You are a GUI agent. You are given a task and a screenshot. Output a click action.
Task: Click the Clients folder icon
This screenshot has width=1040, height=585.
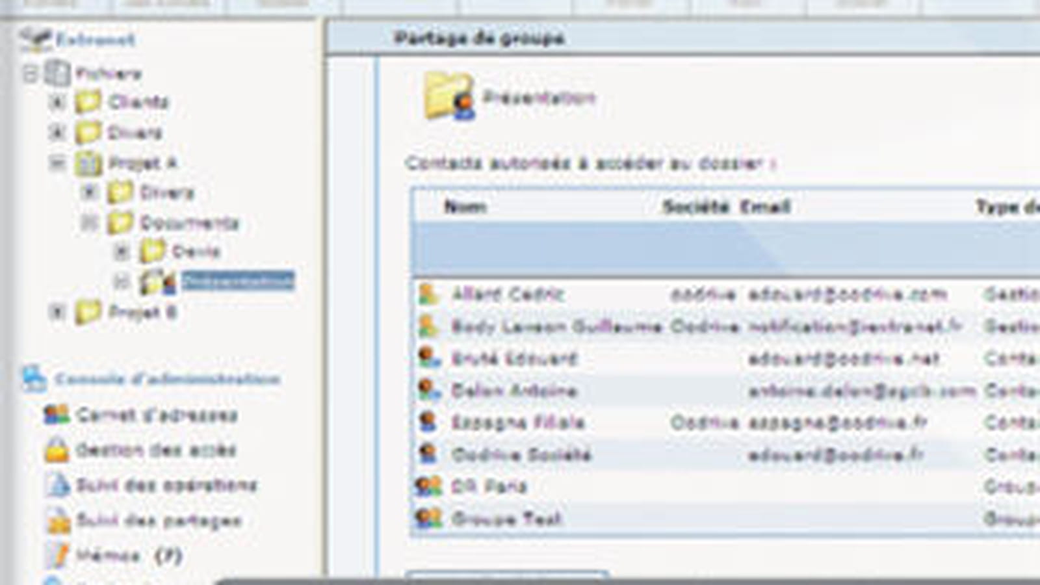(x=88, y=102)
